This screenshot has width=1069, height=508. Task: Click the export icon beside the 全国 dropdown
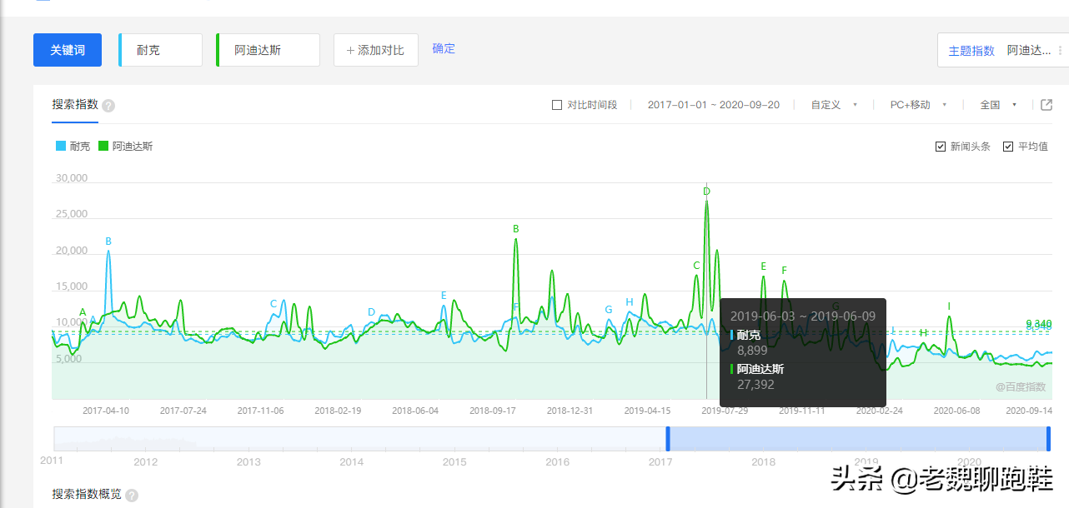click(x=1047, y=105)
